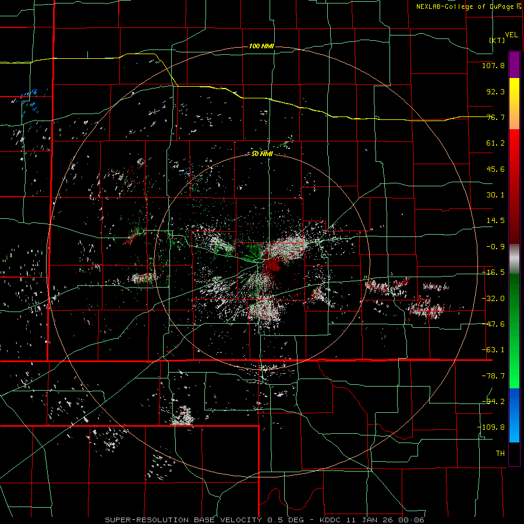Click the 14.5 velocity scale value
Screen dimensions: 524x524
495,221
